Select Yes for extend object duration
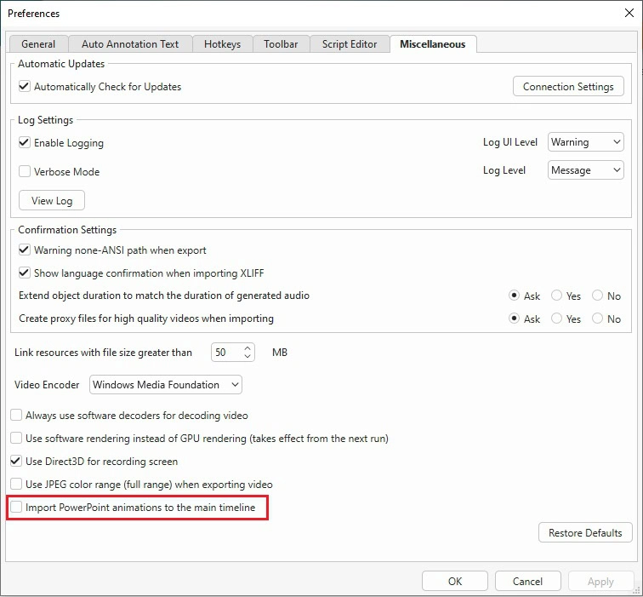The image size is (643, 597). coord(557,296)
